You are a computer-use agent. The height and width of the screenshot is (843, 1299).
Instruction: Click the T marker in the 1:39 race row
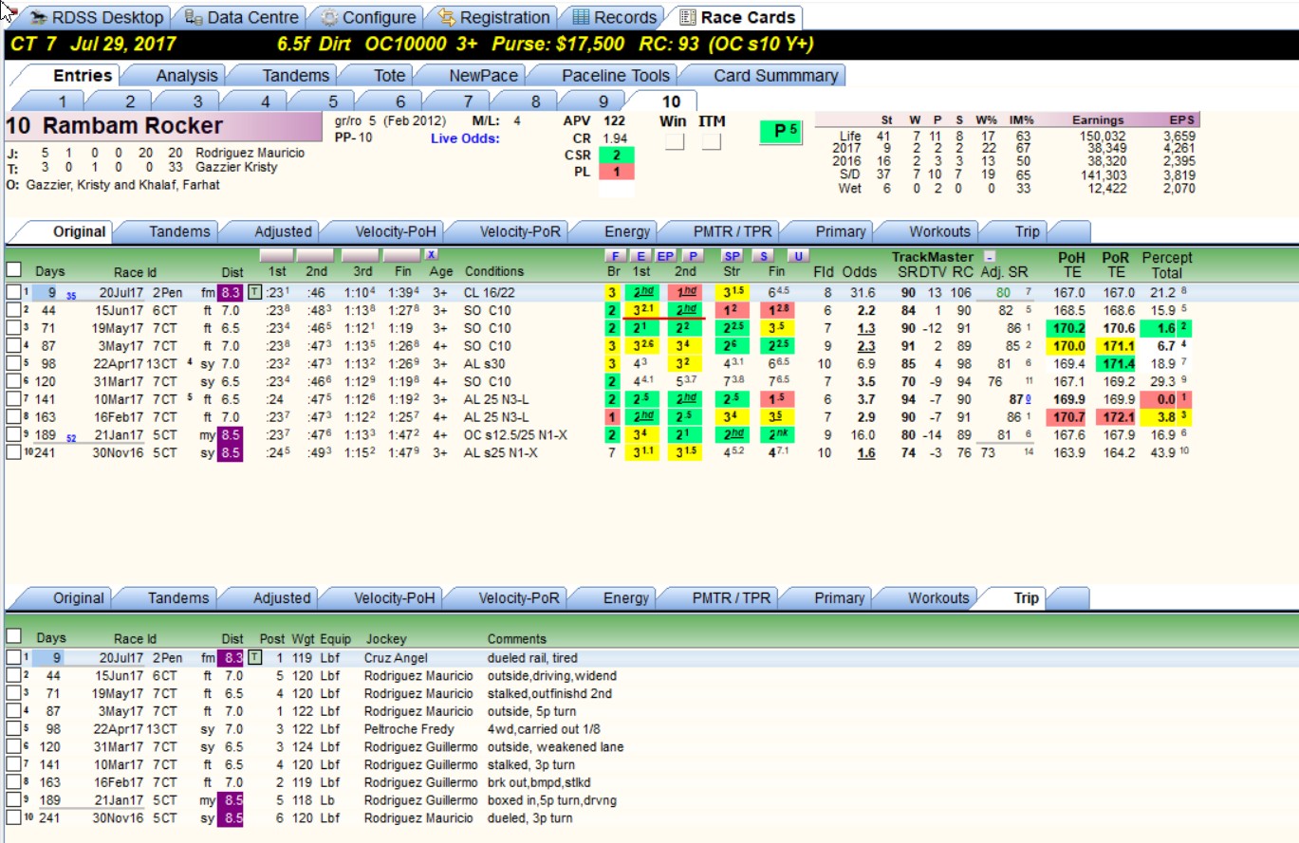pyautogui.click(x=254, y=292)
